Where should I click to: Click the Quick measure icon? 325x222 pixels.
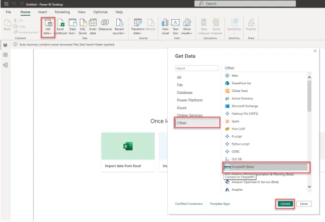[216, 27]
